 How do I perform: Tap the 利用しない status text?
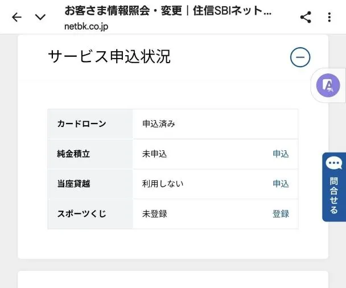(162, 184)
